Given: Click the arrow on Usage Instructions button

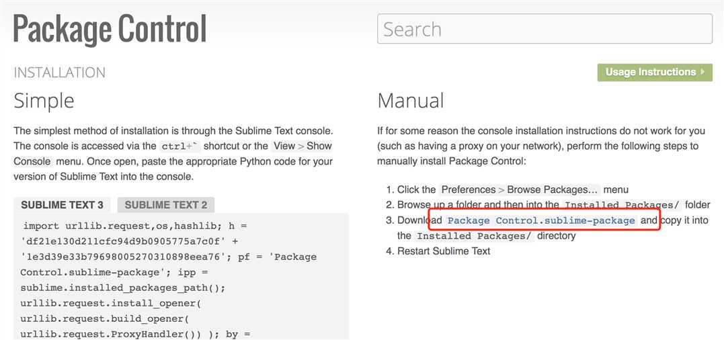Looking at the screenshot, I should [702, 72].
